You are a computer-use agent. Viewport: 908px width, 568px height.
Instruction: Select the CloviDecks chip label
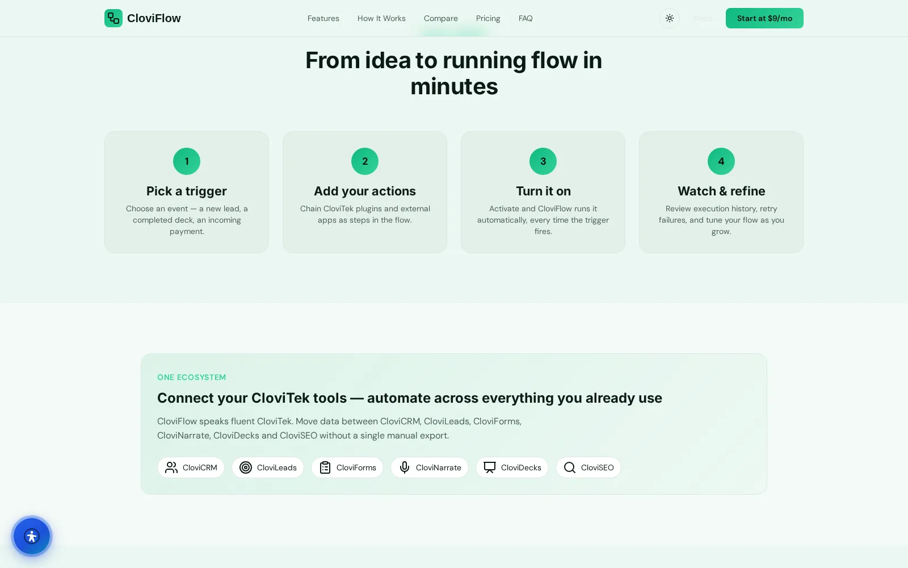pyautogui.click(x=521, y=467)
